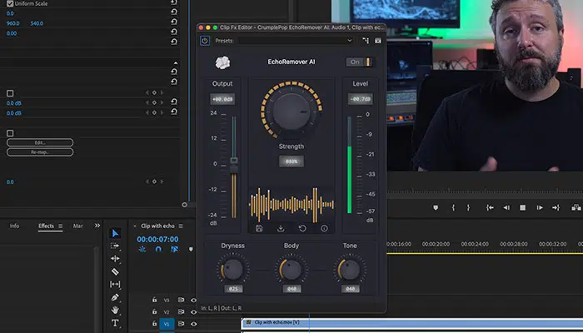Screen dimensions: 583x333
Task: Click the Edit... button
Action: coord(40,142)
